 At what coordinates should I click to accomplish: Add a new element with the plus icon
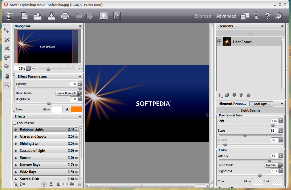tap(220, 95)
